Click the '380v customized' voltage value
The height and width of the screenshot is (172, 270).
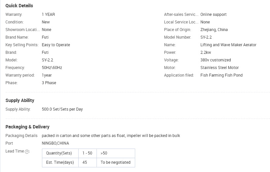(215, 60)
